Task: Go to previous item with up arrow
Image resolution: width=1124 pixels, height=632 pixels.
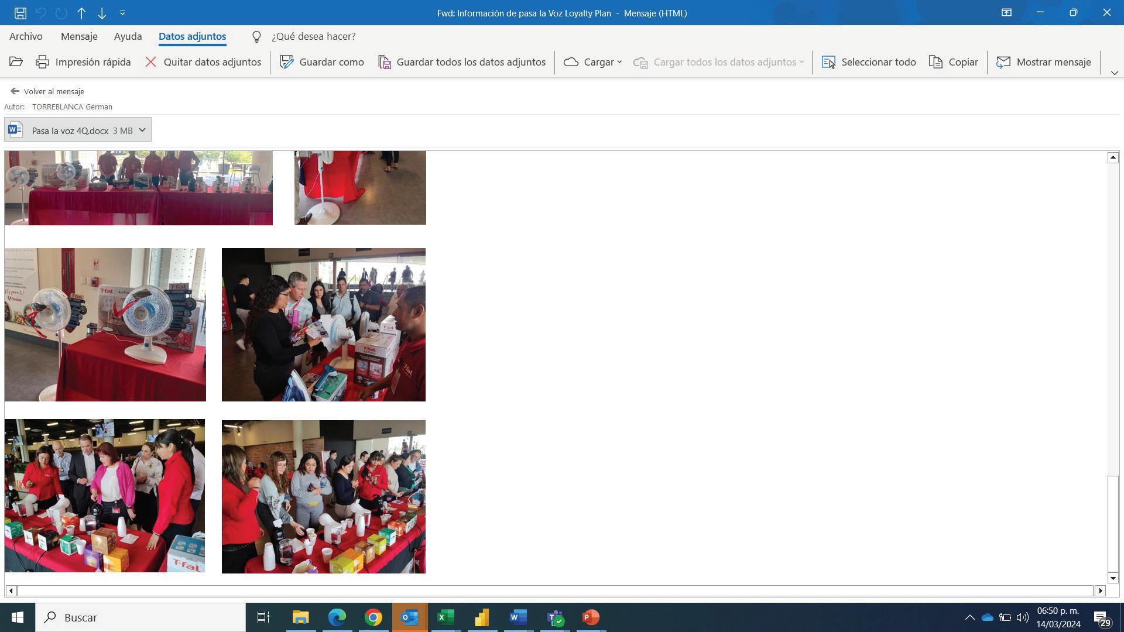Action: pos(81,13)
